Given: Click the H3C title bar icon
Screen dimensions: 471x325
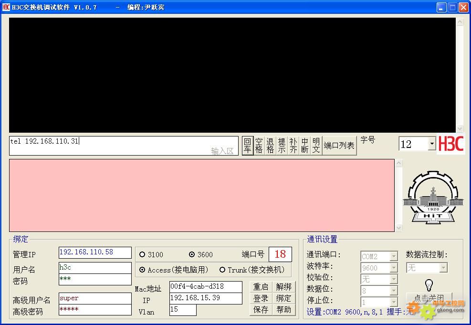Looking at the screenshot, I should click(6, 7).
